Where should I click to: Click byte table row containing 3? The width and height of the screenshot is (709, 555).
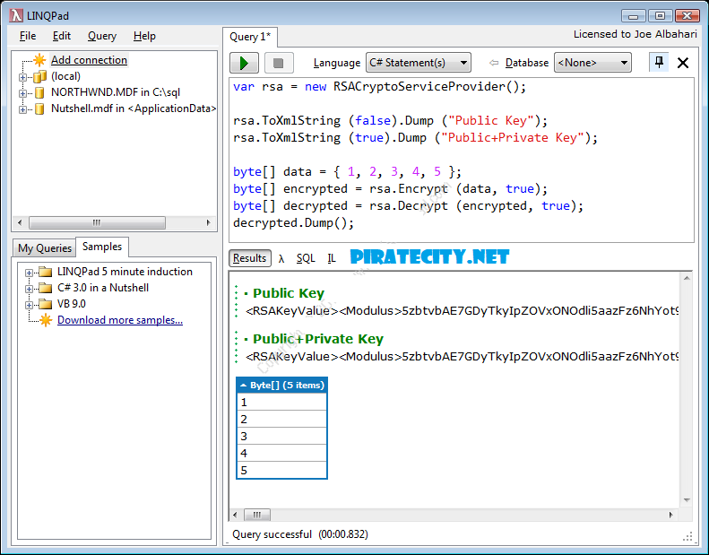[x=281, y=436]
